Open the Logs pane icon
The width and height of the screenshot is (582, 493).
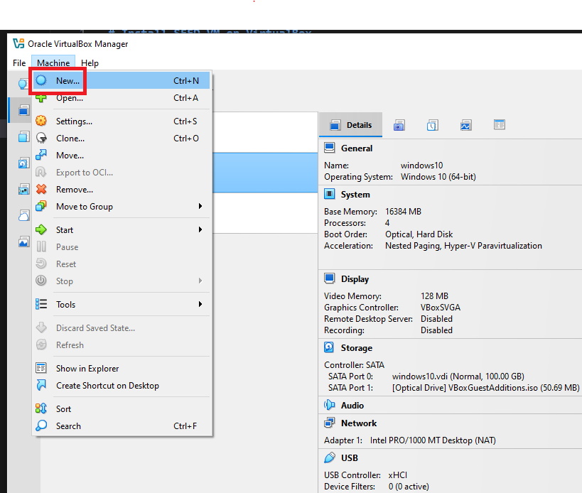coord(432,124)
